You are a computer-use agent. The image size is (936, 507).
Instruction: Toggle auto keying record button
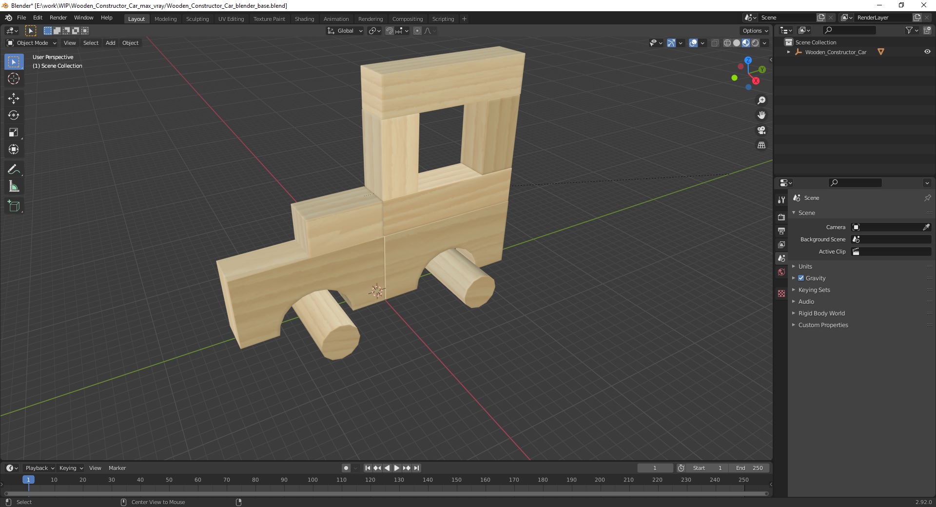[x=346, y=468]
